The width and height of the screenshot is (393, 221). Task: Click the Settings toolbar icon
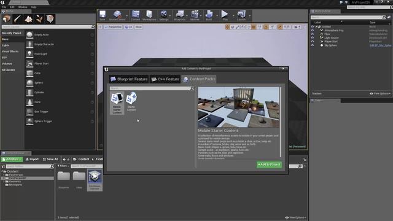coord(164,15)
